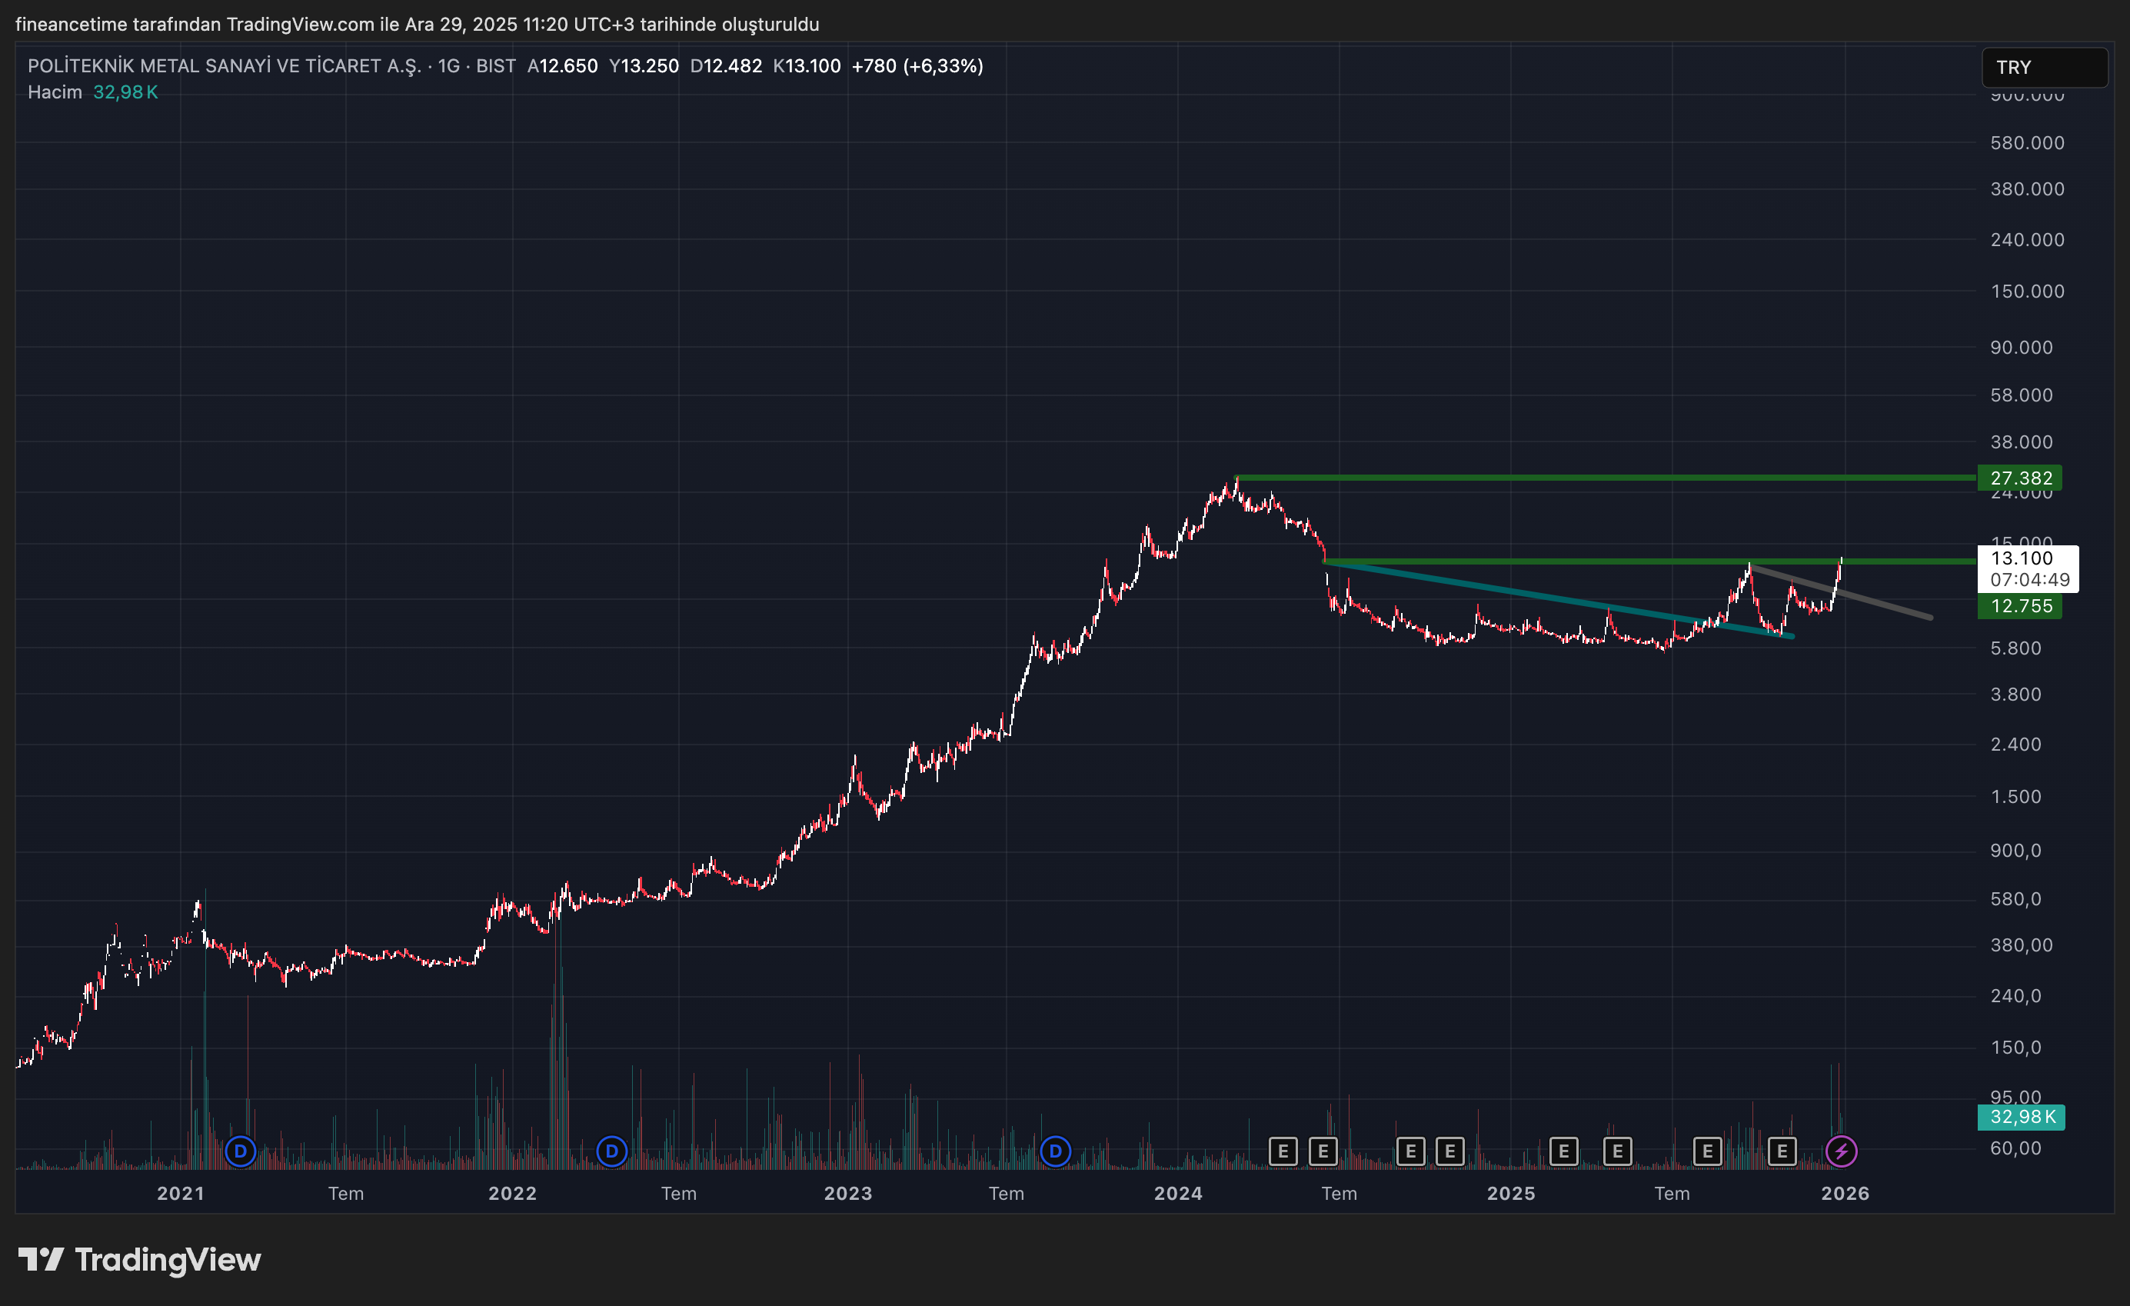This screenshot has width=2130, height=1306.
Task: Click the Hacim volume indicator label
Action: 55,92
